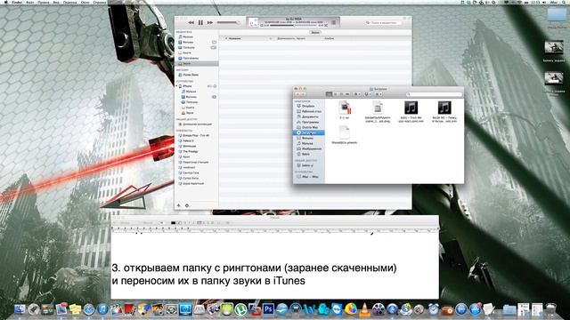Open the Вид menu in the menu bar

coord(56,2)
